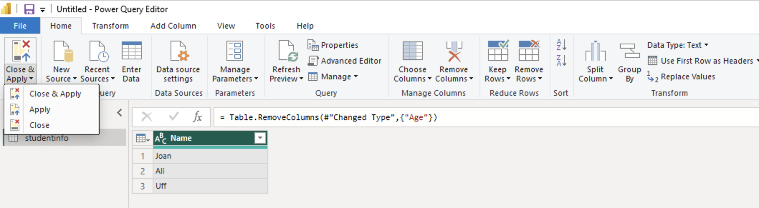Collapse the Queries pane with the chevron
The height and width of the screenshot is (208, 759).
coord(120,113)
